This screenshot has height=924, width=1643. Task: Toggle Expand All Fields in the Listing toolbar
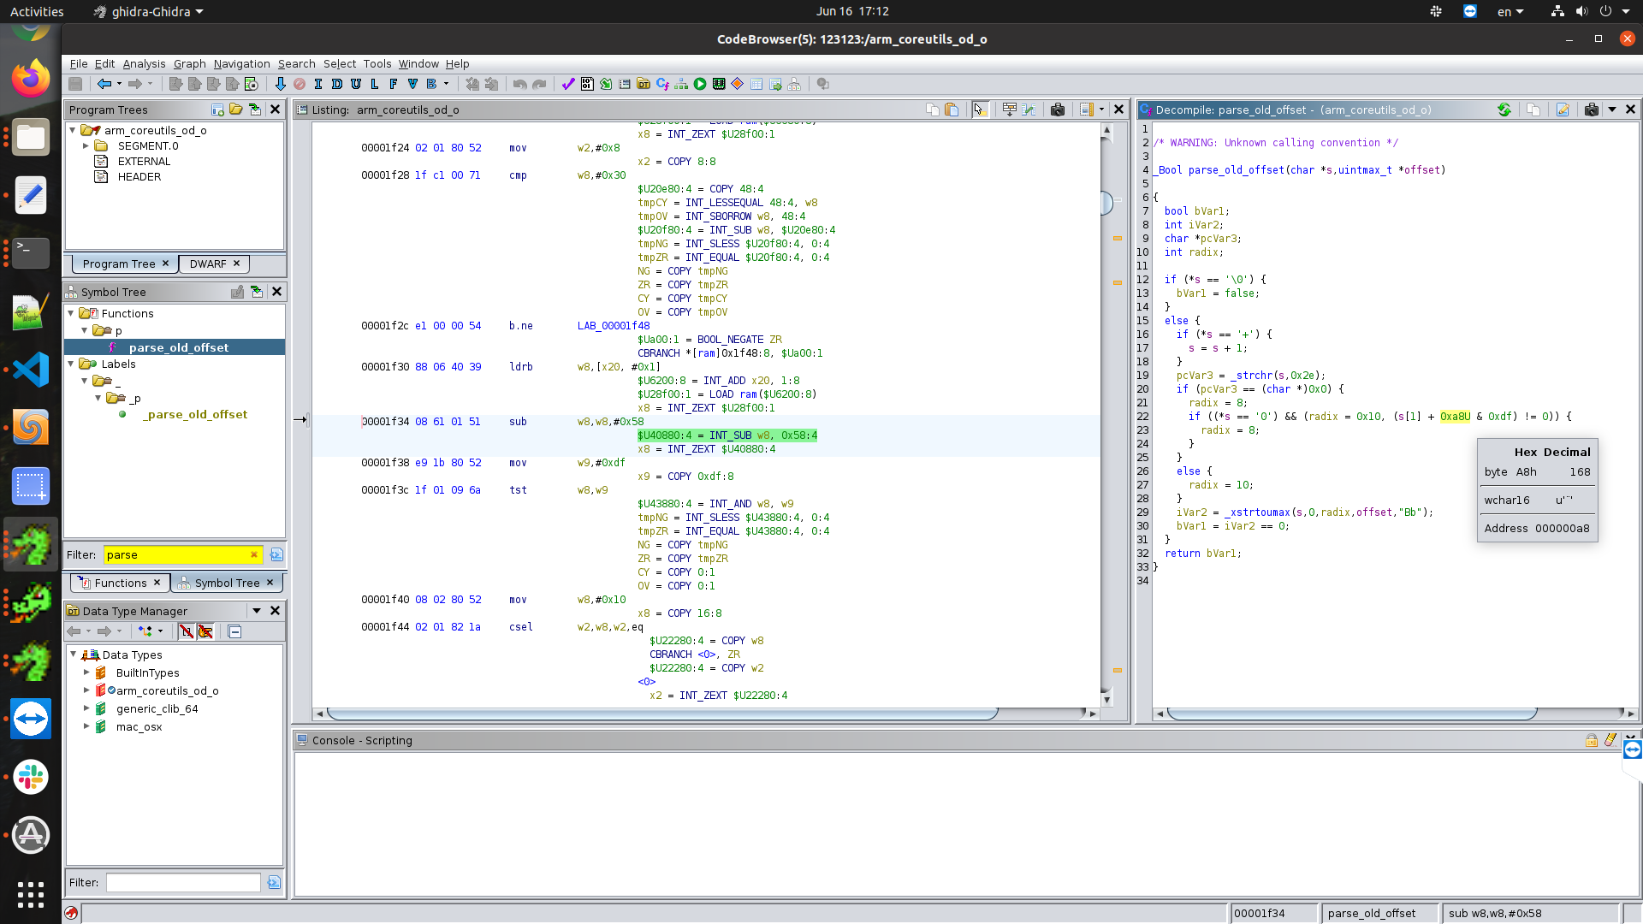[1010, 110]
